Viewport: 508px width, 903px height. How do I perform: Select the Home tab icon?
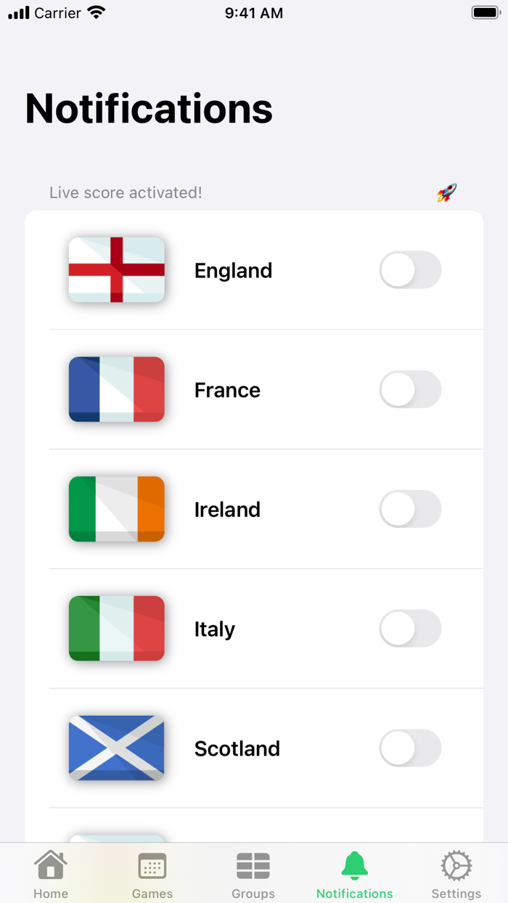(x=51, y=865)
